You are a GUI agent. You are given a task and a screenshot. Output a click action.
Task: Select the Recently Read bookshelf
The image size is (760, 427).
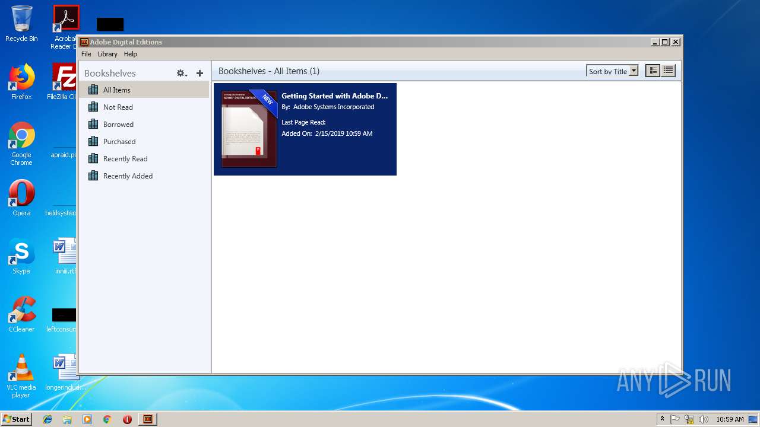pyautogui.click(x=144, y=158)
